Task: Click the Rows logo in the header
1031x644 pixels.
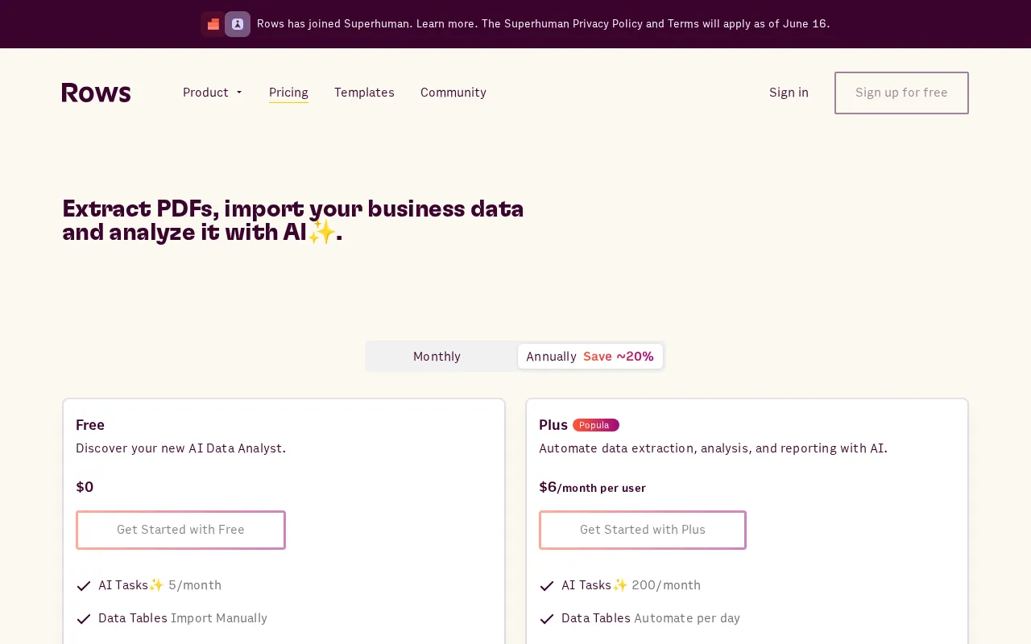Action: 96,93
